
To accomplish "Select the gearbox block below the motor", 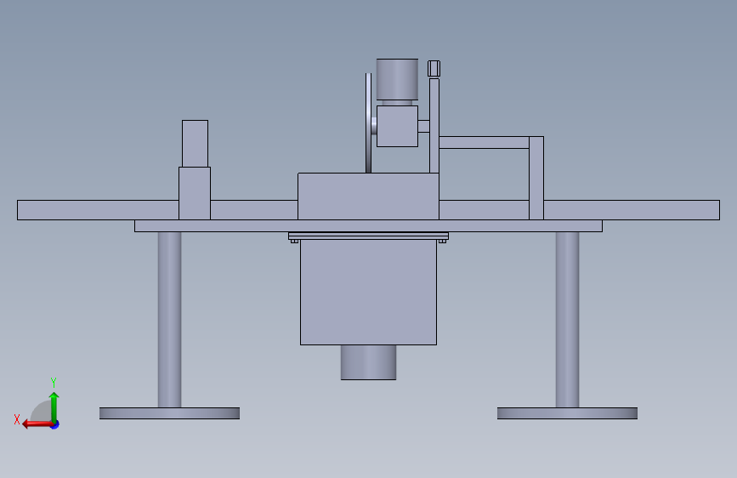I will point(397,126).
